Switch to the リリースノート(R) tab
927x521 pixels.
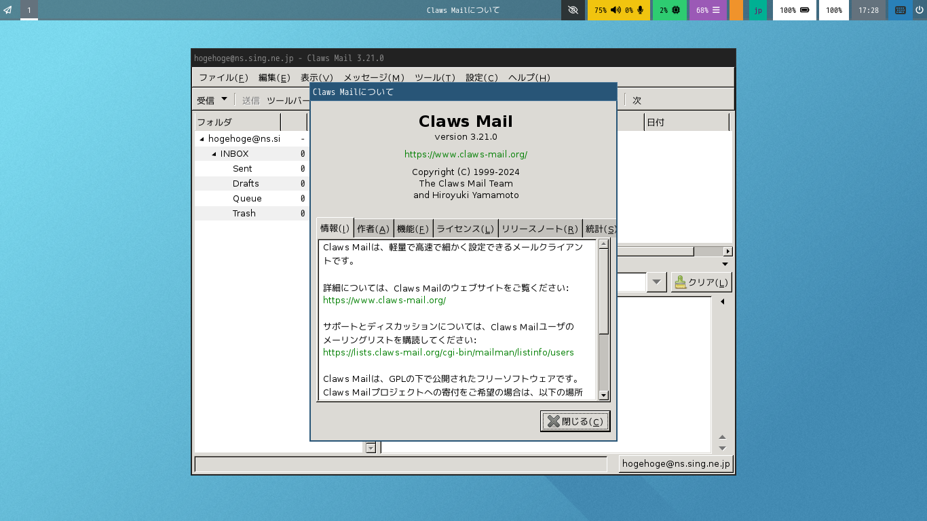pos(540,229)
